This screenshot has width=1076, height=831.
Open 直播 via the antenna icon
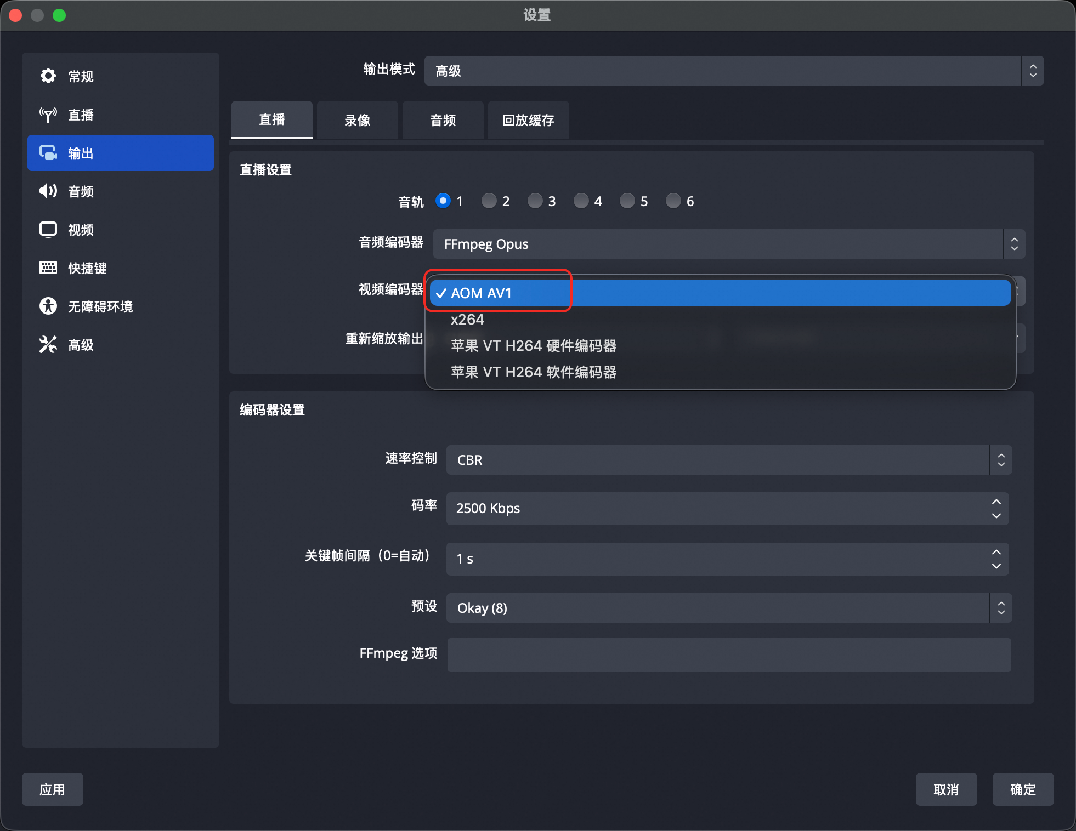(48, 115)
